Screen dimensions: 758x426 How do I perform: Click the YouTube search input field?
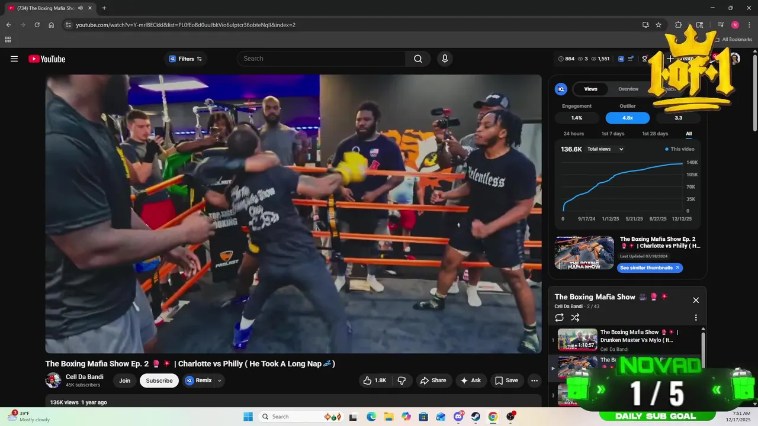click(322, 59)
